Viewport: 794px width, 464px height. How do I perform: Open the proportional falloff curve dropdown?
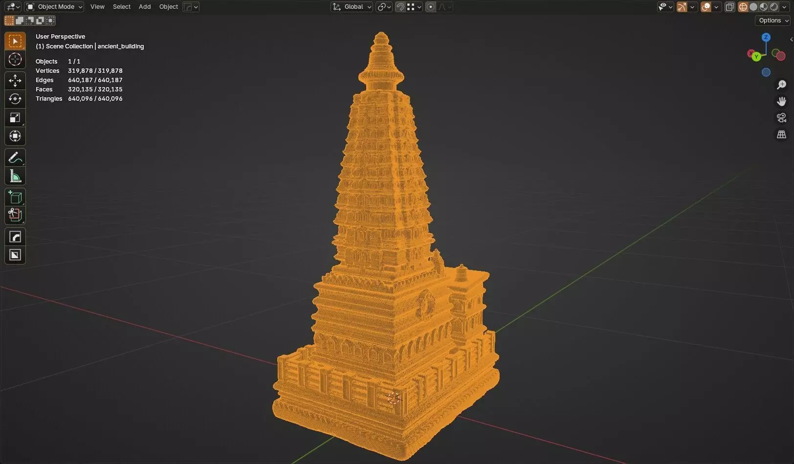pyautogui.click(x=444, y=7)
